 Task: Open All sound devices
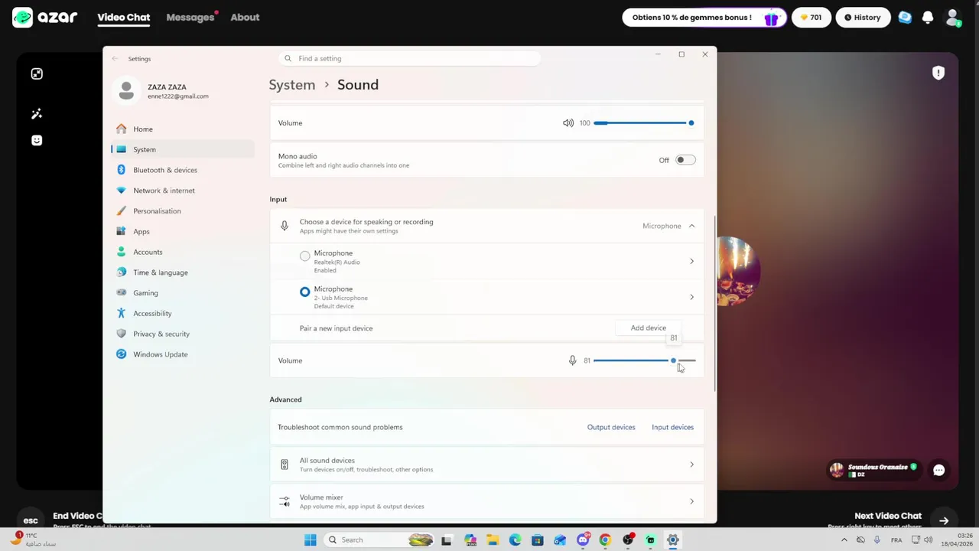pos(486,465)
